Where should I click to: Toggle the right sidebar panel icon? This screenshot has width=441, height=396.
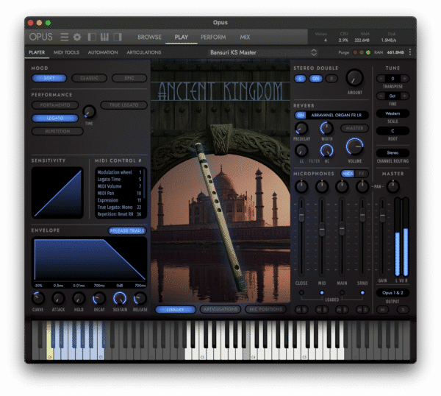118,38
